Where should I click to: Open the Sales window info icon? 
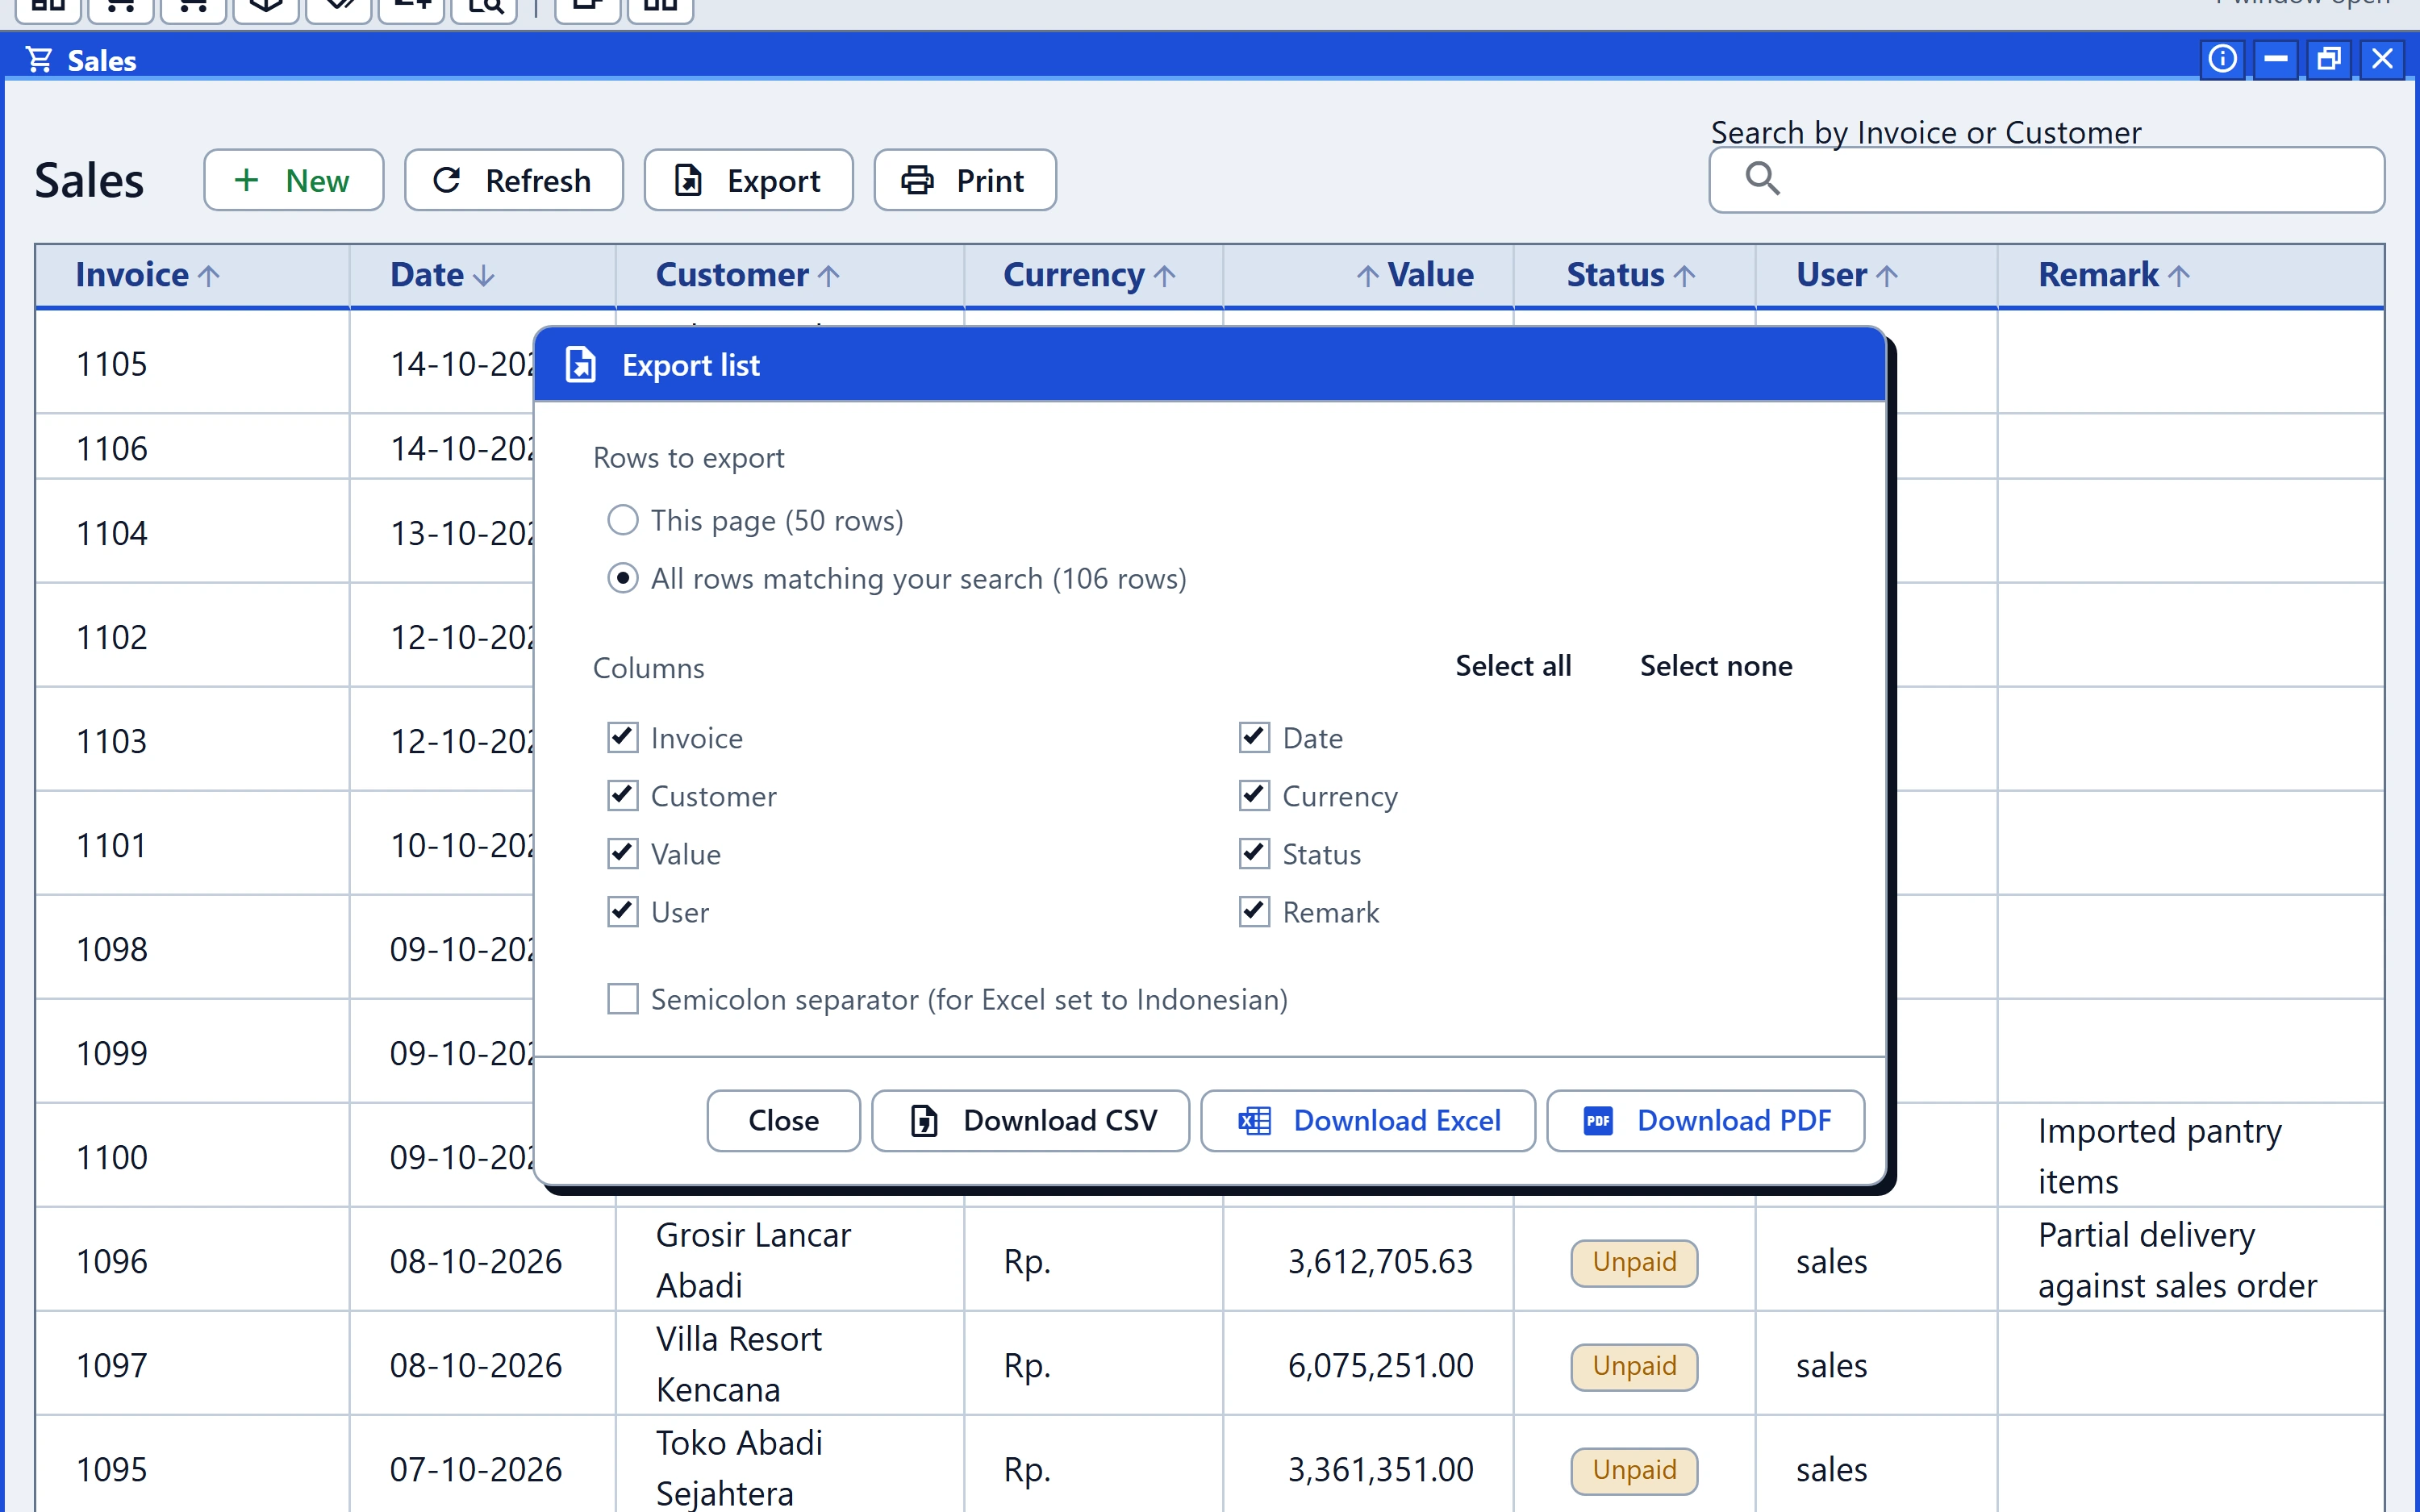pyautogui.click(x=2222, y=59)
